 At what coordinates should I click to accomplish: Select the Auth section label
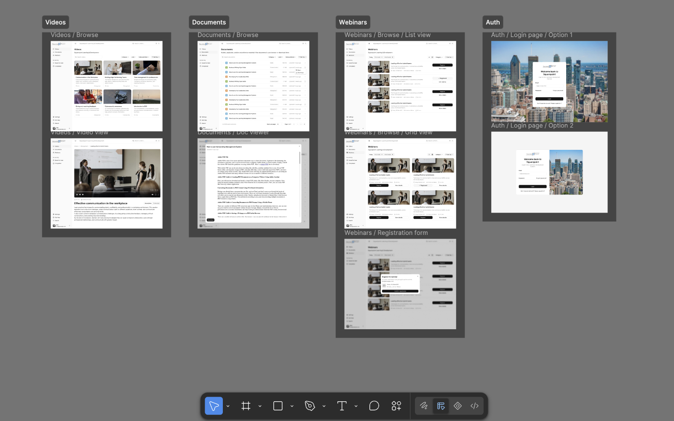[493, 22]
